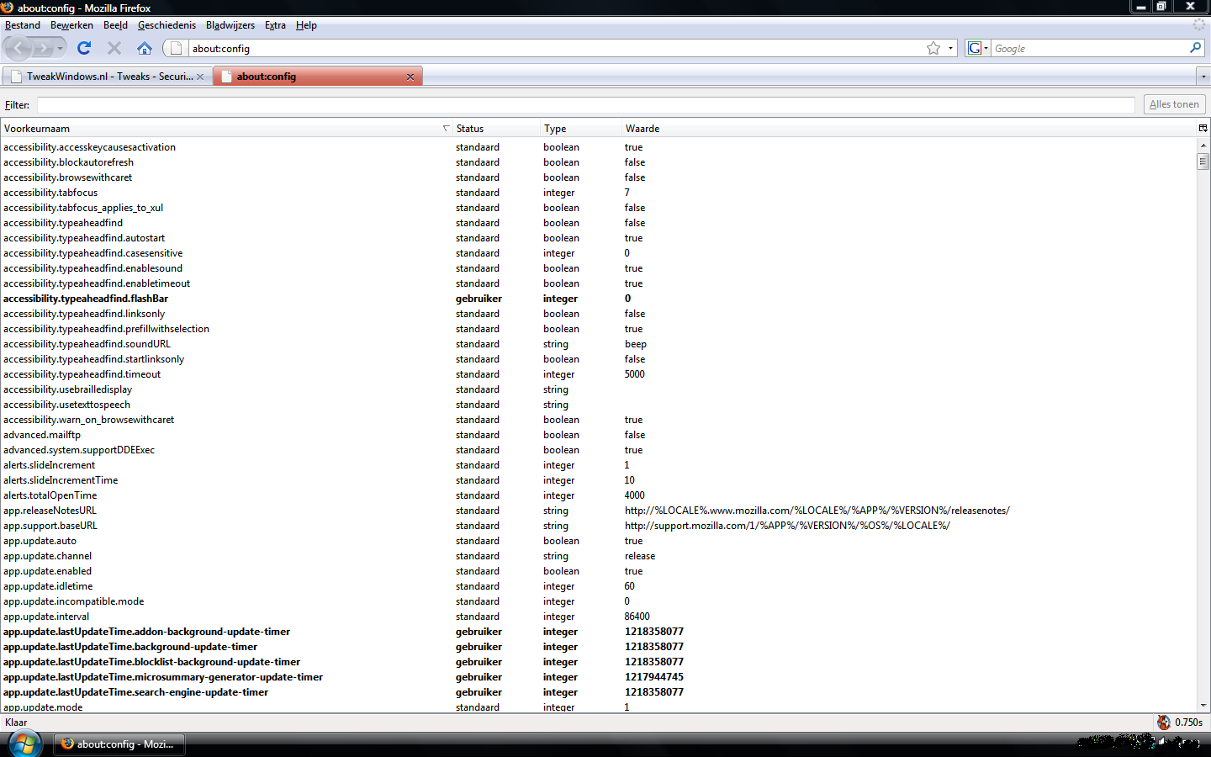Viewport: 1211px width, 757px height.
Task: Open the Help menu
Action: tap(306, 25)
